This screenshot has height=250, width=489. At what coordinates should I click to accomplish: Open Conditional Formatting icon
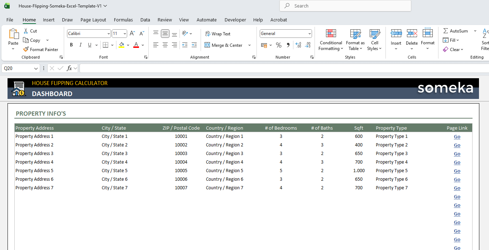331,34
